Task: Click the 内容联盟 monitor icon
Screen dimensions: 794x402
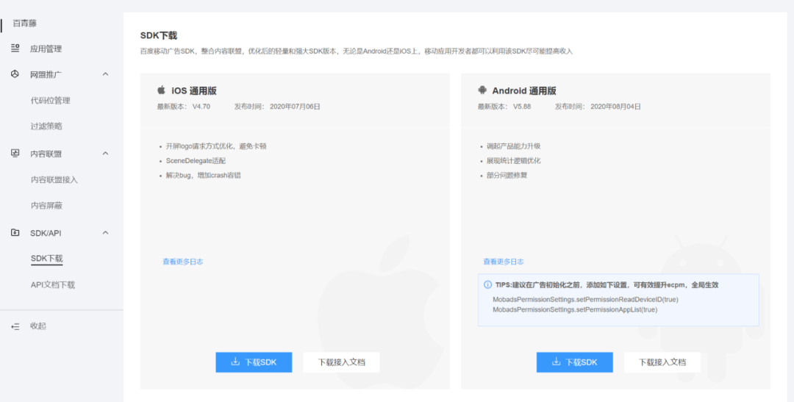Action: click(15, 153)
